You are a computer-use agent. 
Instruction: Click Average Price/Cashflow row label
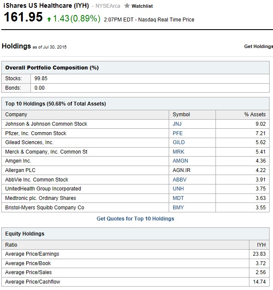click(33, 282)
